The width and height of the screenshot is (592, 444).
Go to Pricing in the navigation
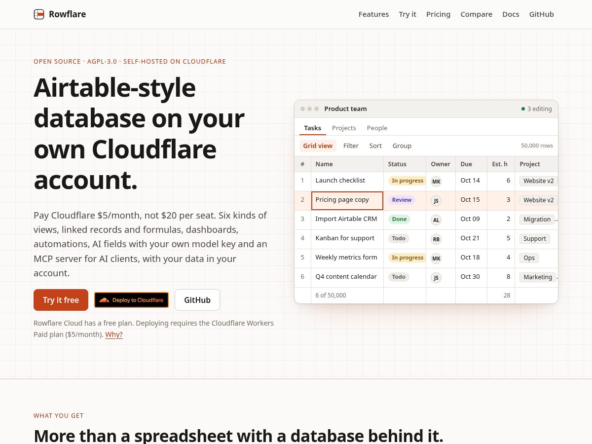438,14
